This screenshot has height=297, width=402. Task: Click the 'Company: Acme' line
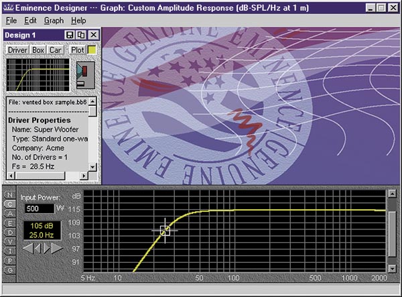(38, 148)
